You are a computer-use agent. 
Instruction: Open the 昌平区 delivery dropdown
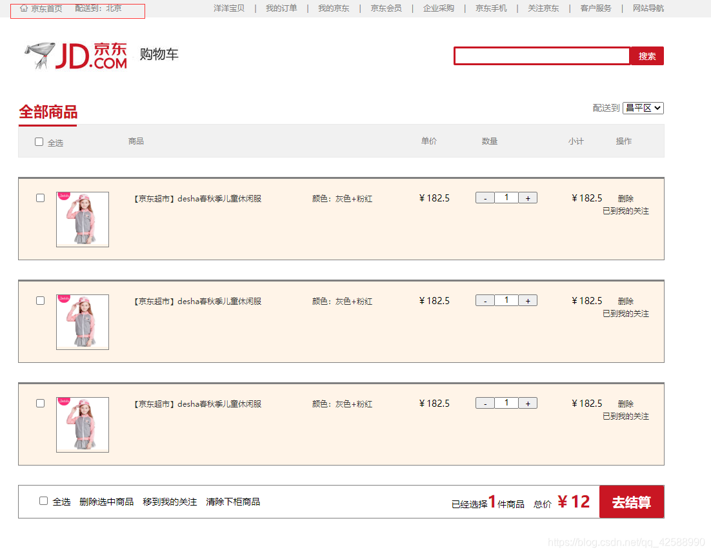click(x=643, y=108)
